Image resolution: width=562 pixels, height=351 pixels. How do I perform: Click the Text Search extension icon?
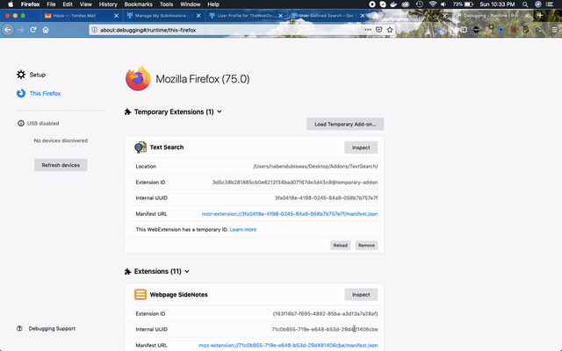point(140,147)
